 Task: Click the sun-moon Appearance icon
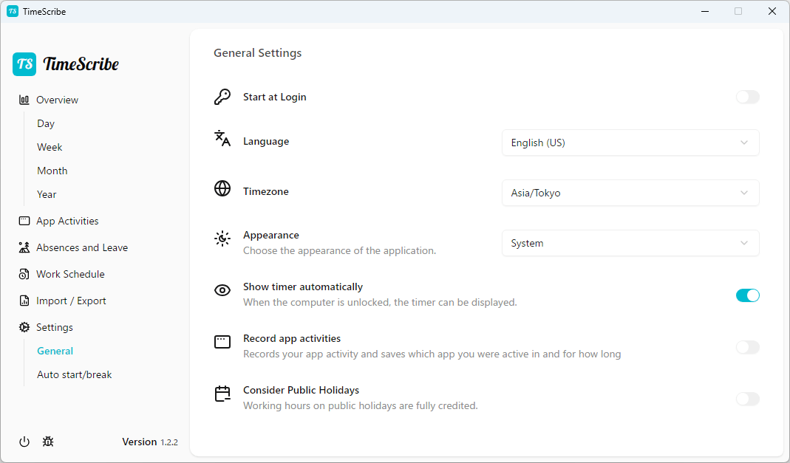tap(222, 239)
